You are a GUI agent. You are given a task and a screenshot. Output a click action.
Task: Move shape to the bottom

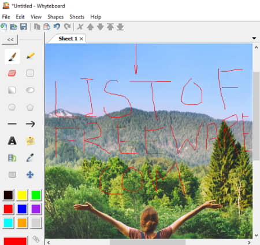120,27
